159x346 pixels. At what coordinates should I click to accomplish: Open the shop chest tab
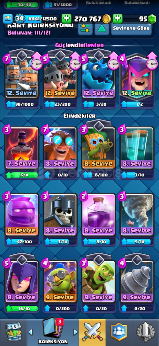pos(13,332)
